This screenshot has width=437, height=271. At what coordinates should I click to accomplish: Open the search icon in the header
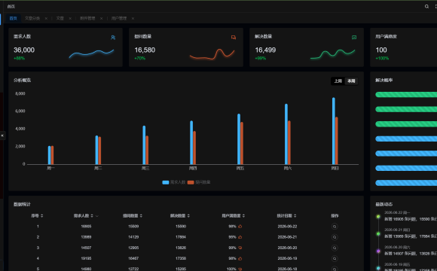tap(426, 7)
